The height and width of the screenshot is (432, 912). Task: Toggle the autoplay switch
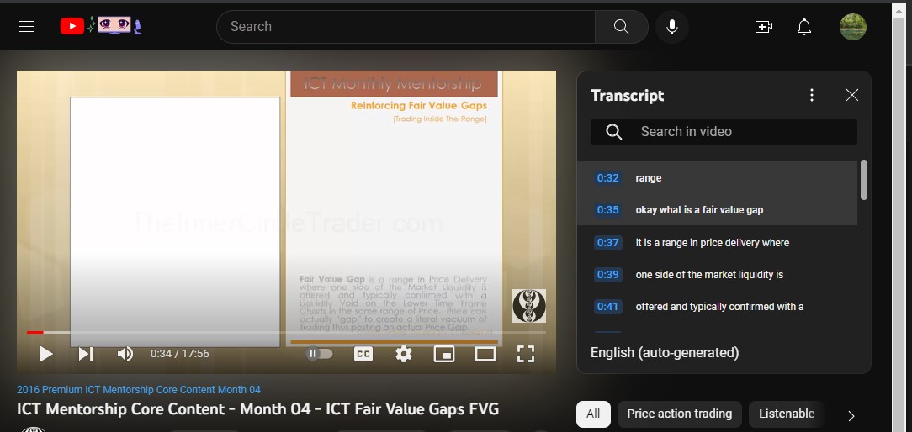(320, 354)
